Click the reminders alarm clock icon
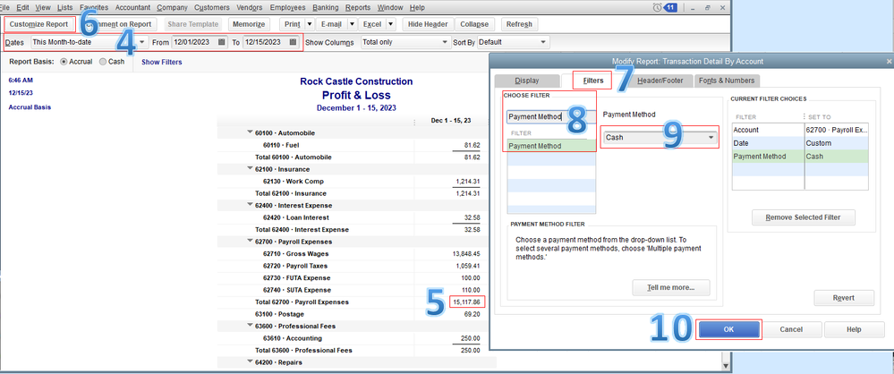Viewport: 894px width, 374px height. pyautogui.click(x=659, y=7)
